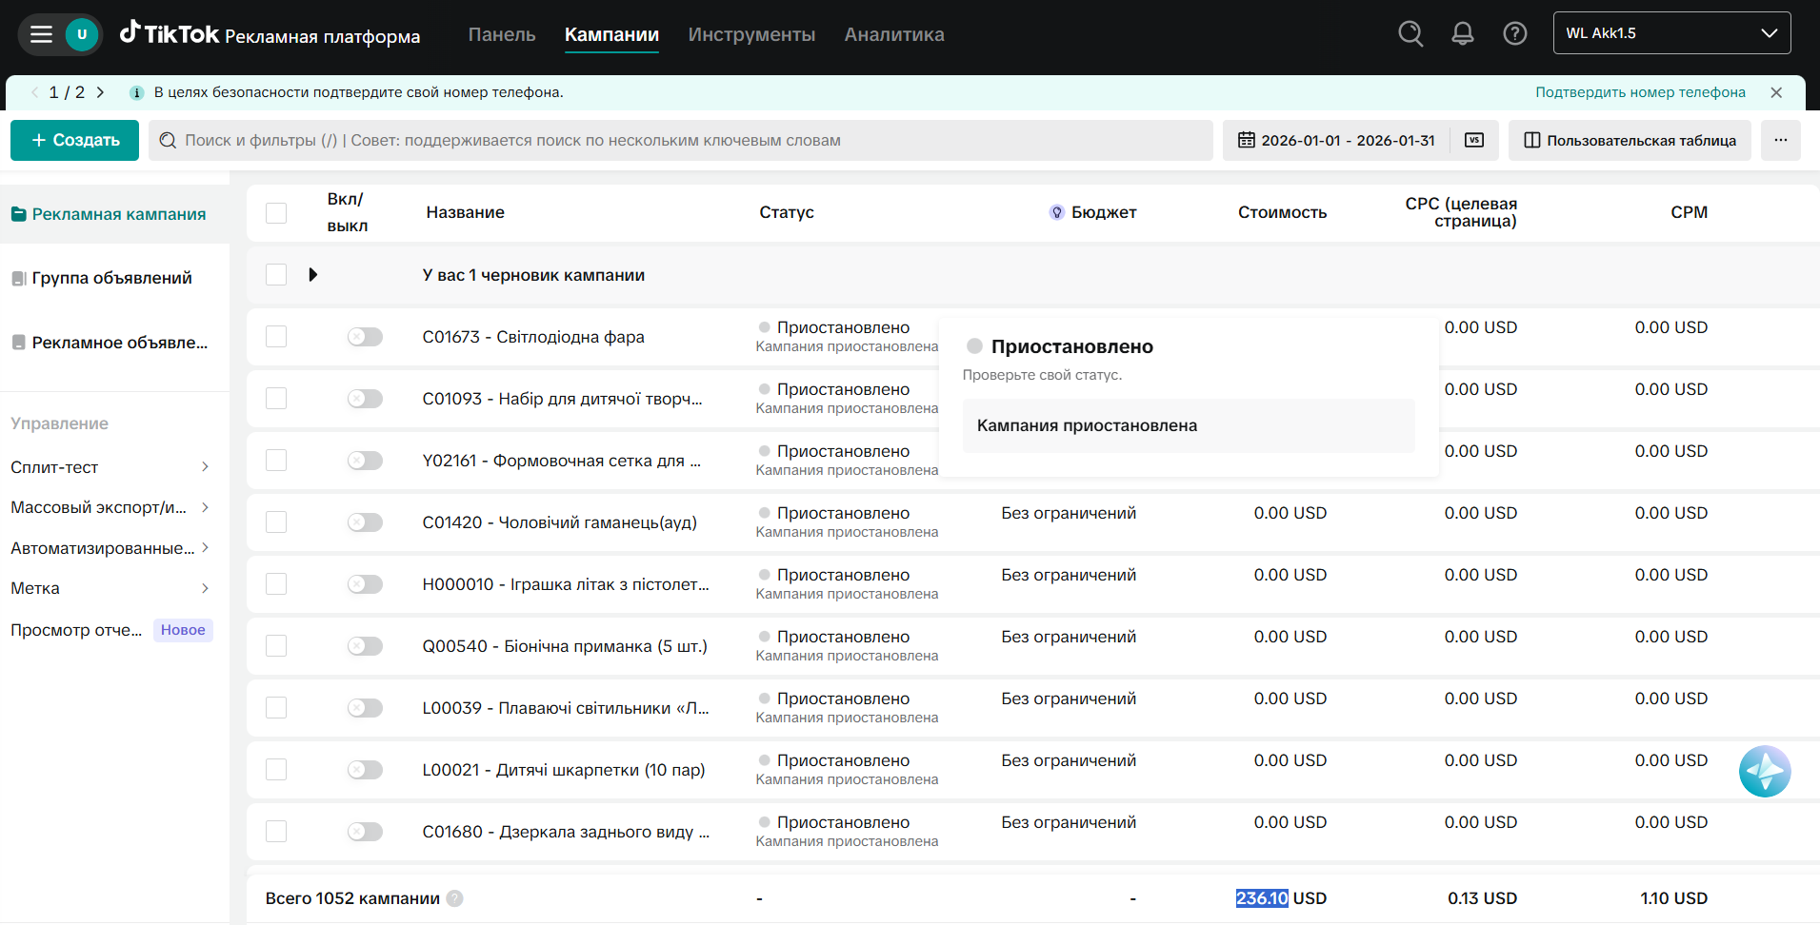The image size is (1820, 925).
Task: Open the hamburger main menu
Action: [x=41, y=34]
